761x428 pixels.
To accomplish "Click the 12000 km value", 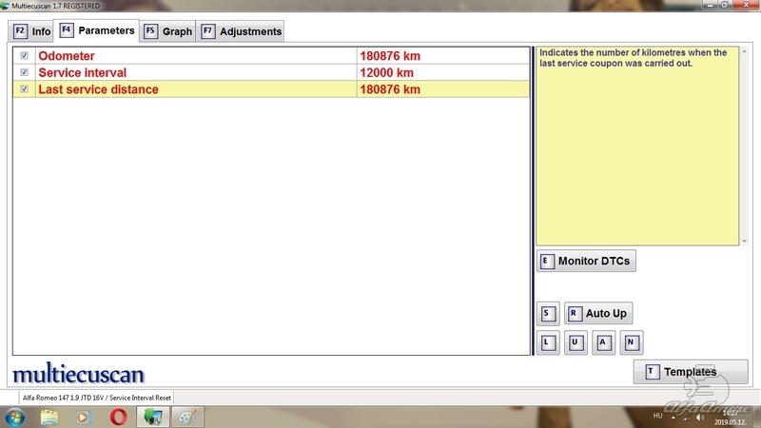I will pyautogui.click(x=387, y=73).
